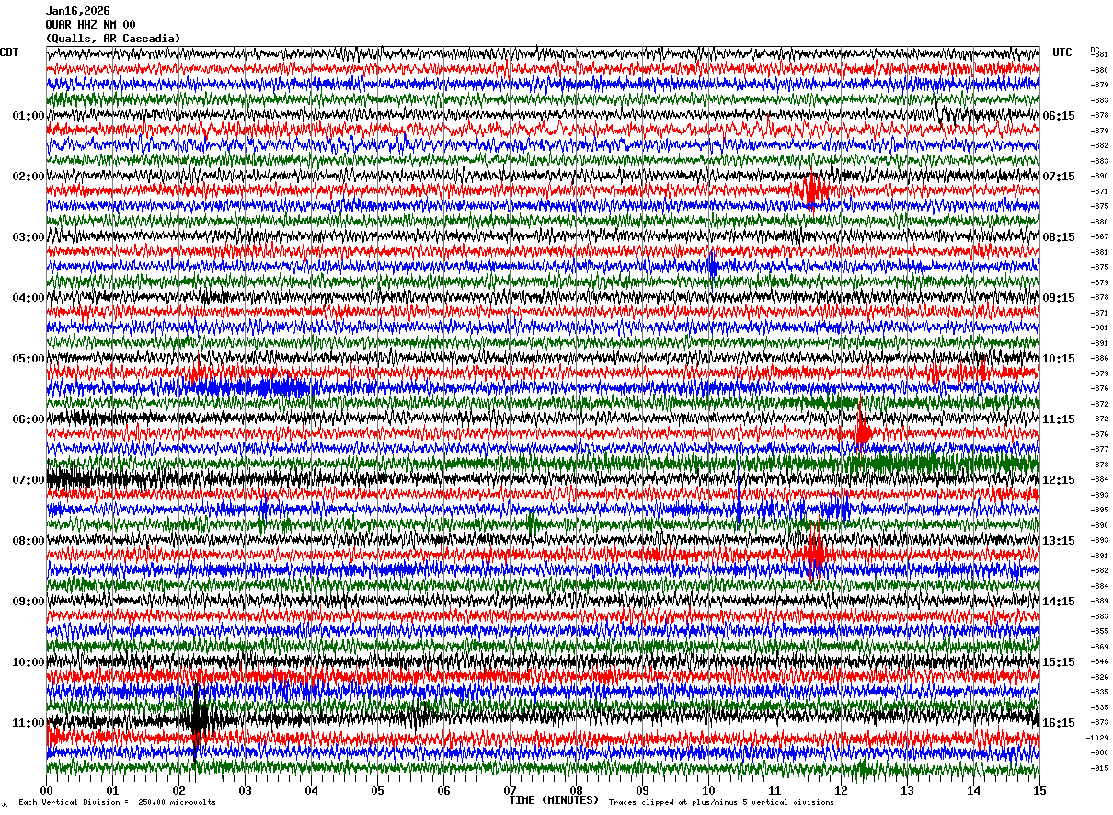This screenshot has height=815, width=1113.
Task: Click the 10:15 UTC time label
Action: [x=1060, y=359]
